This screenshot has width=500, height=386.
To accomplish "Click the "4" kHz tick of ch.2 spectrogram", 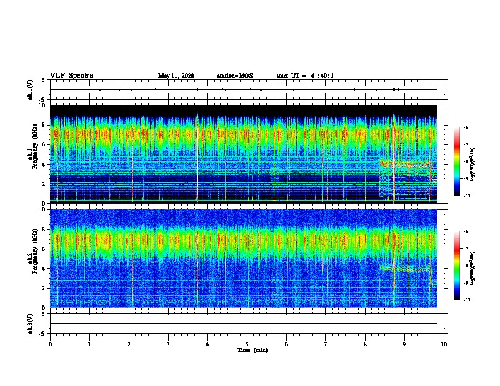I will [x=45, y=269].
